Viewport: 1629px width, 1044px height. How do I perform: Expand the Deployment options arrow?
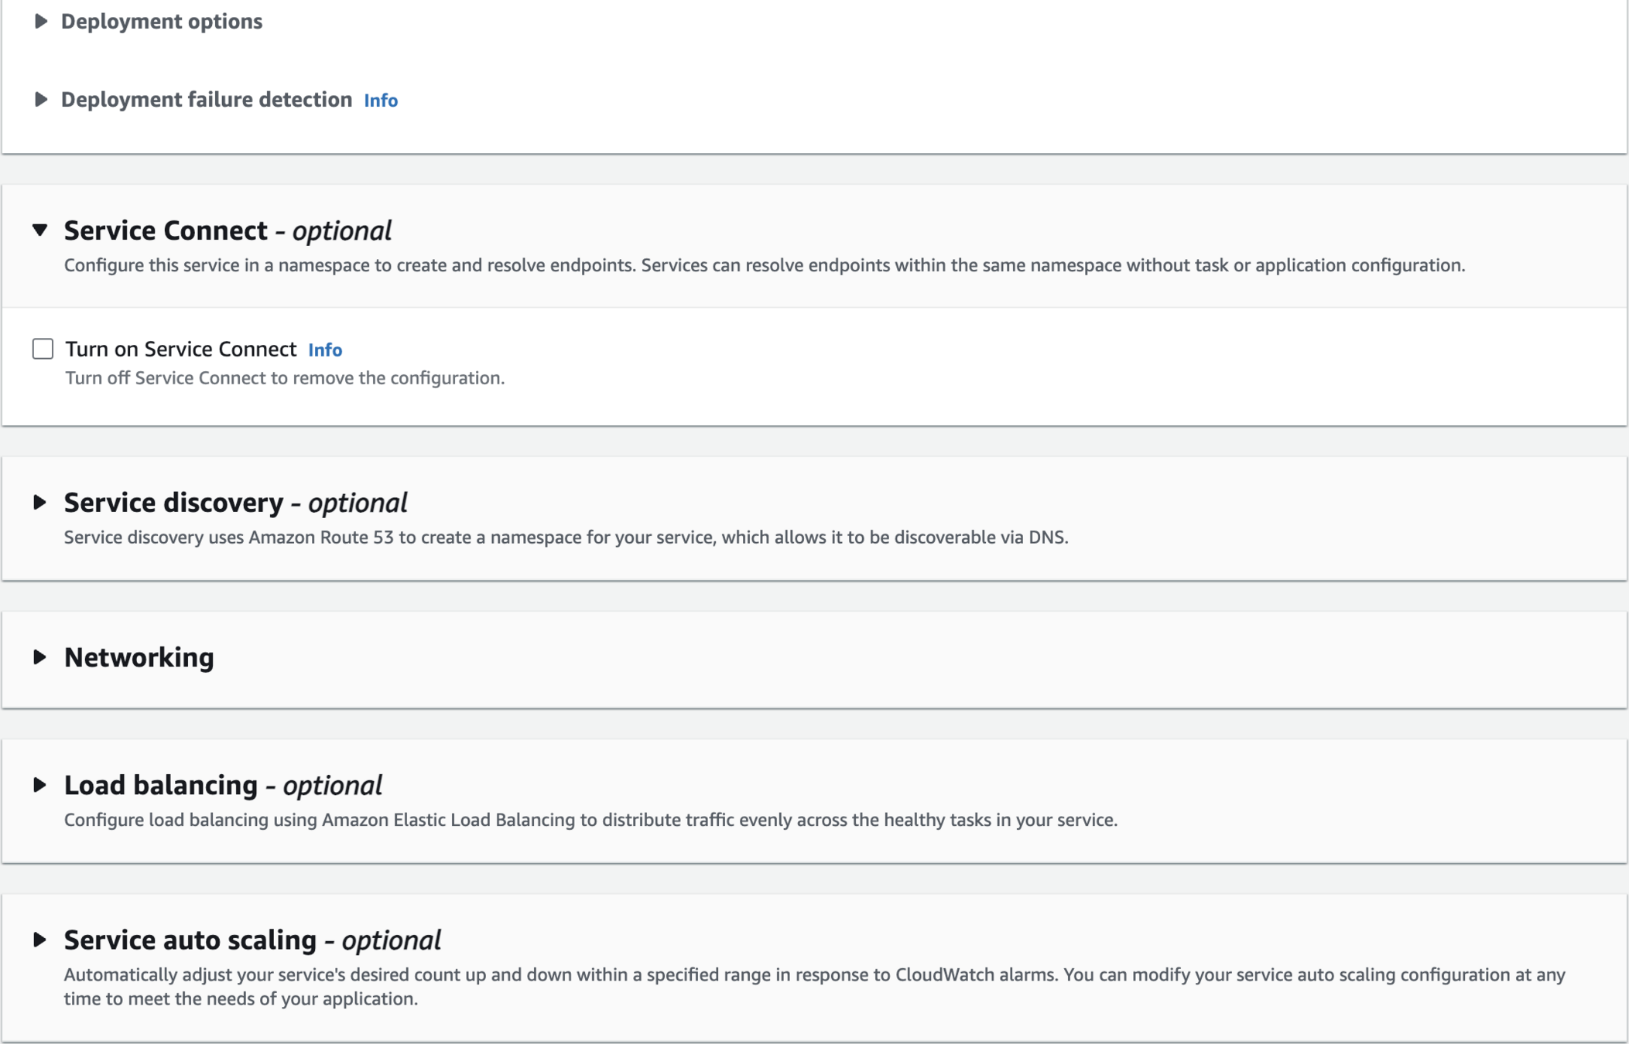tap(41, 22)
